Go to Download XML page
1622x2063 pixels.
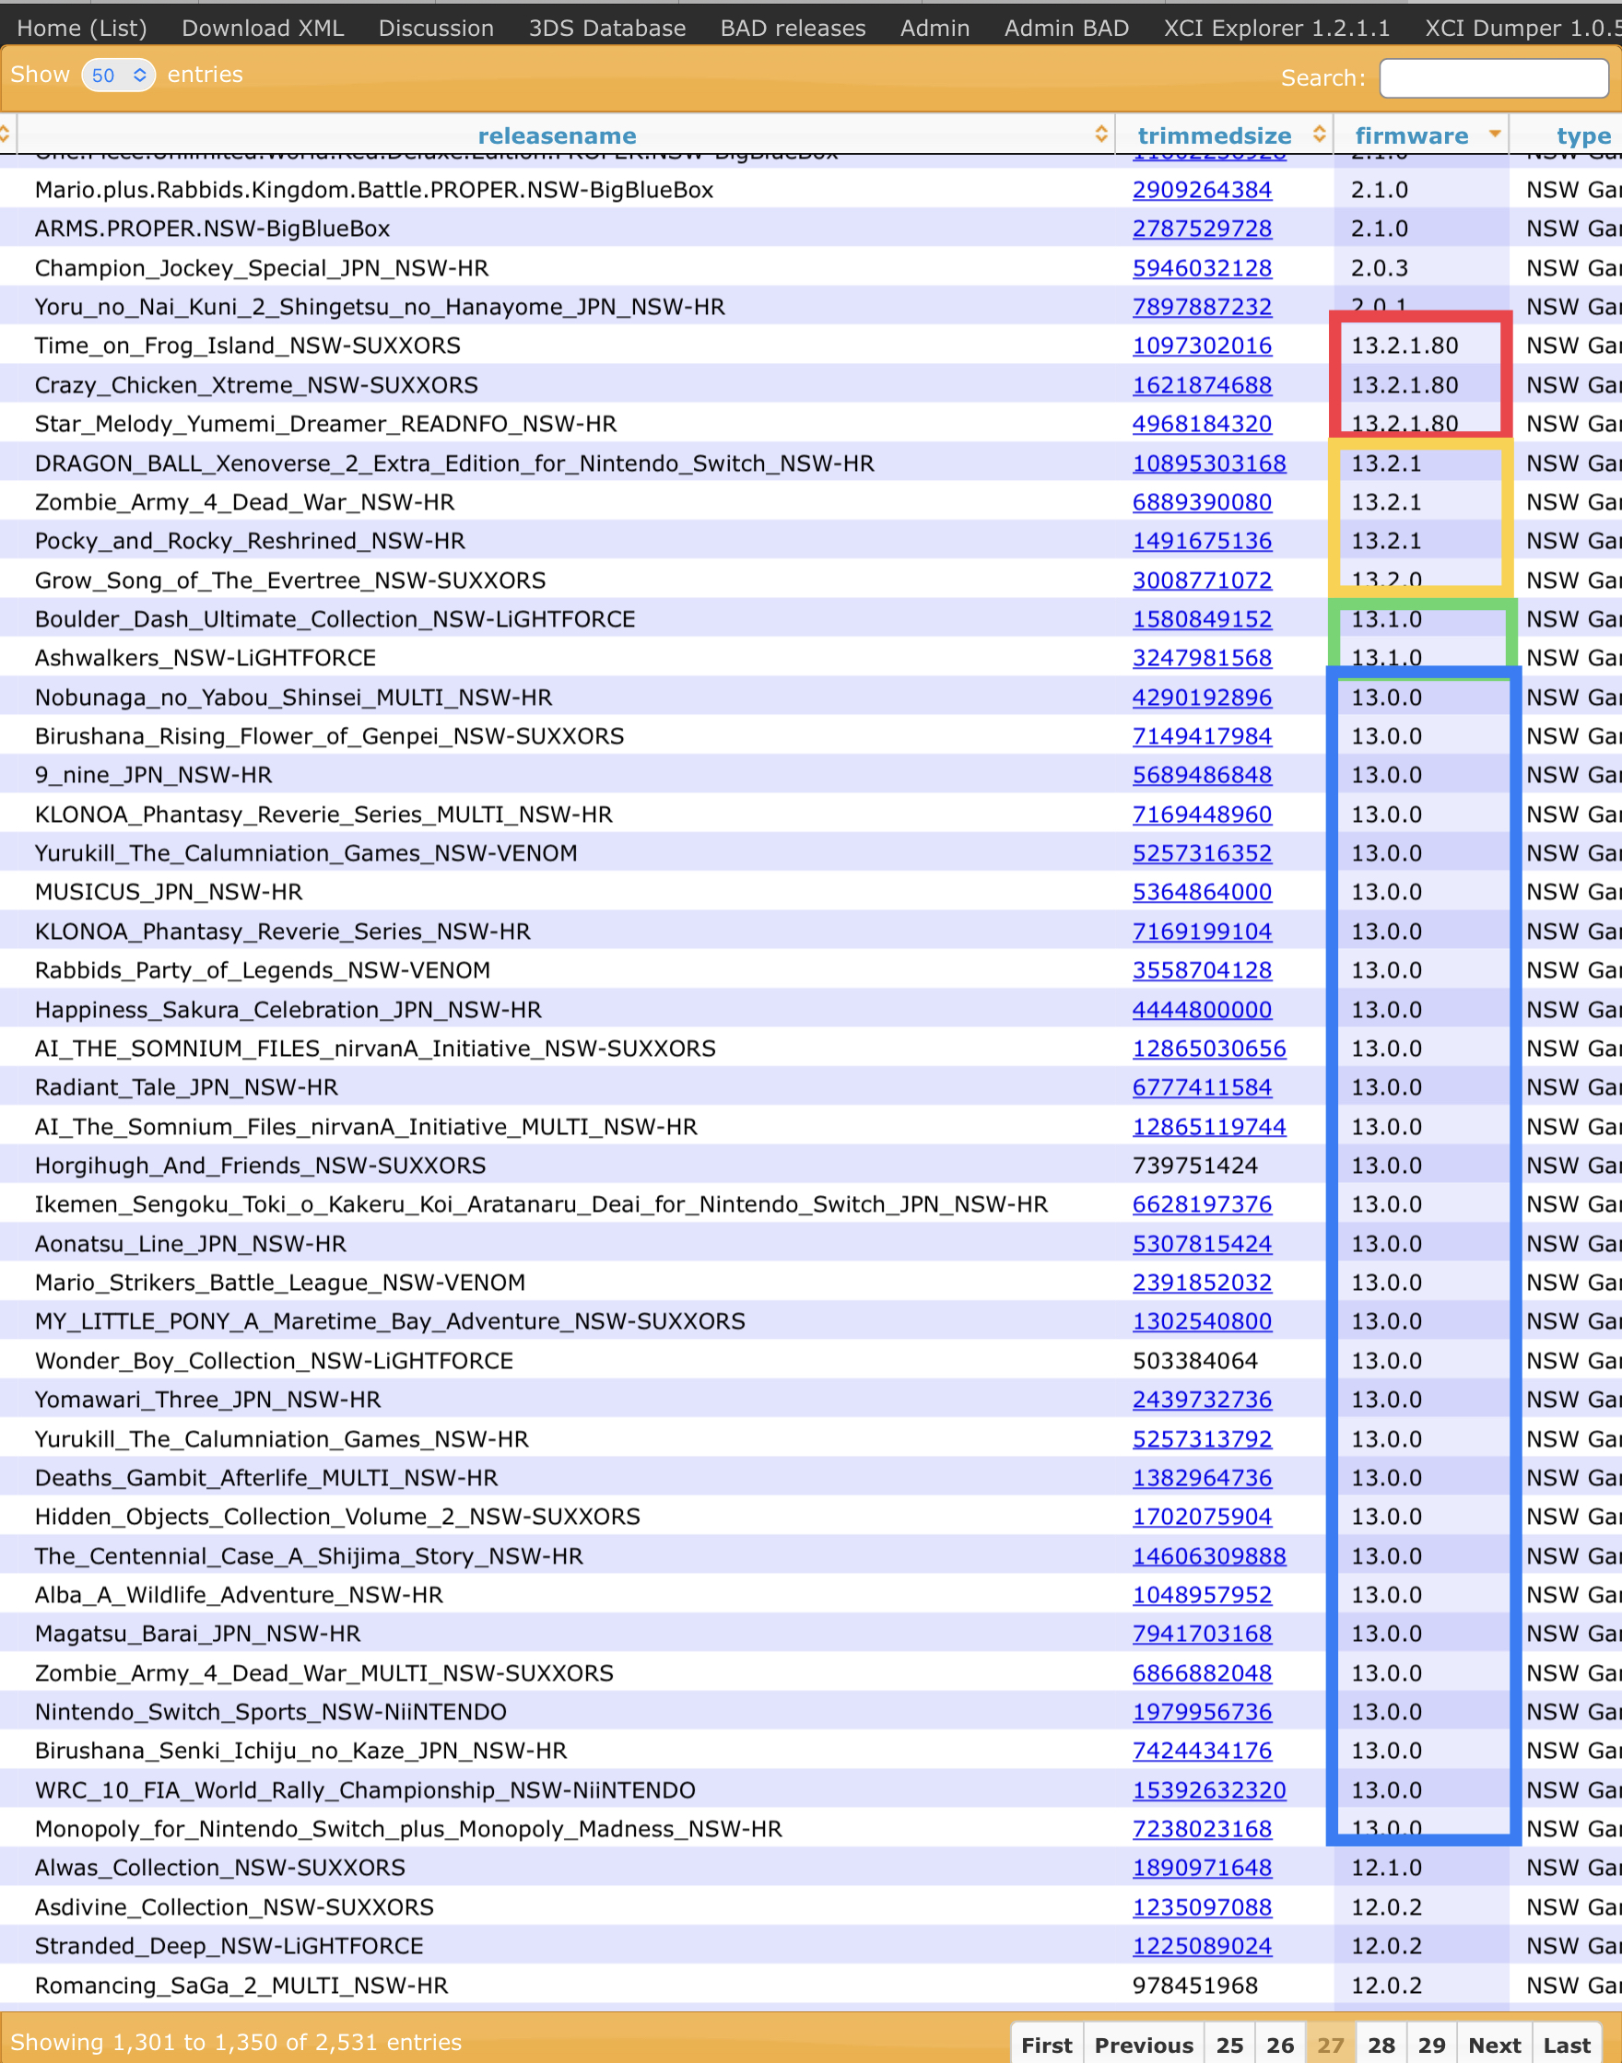[263, 29]
